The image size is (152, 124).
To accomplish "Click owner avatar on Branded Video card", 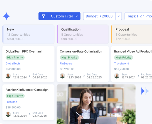I will [x=117, y=76].
